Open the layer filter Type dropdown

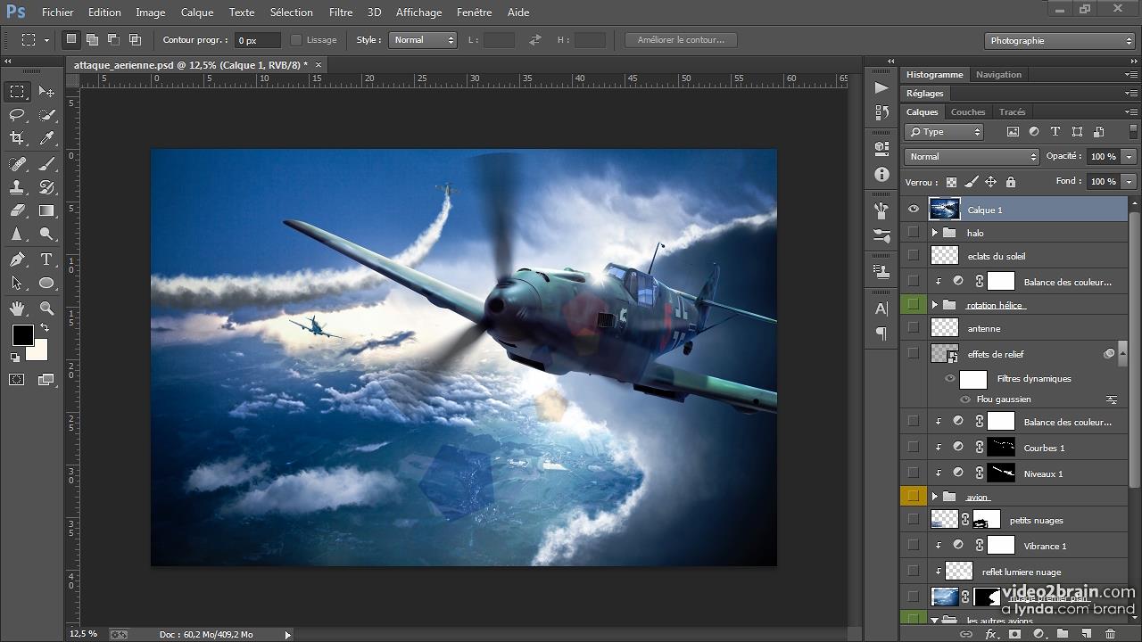pyautogui.click(x=944, y=131)
